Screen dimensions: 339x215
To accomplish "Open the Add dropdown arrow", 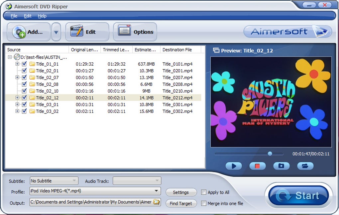I will [56, 32].
